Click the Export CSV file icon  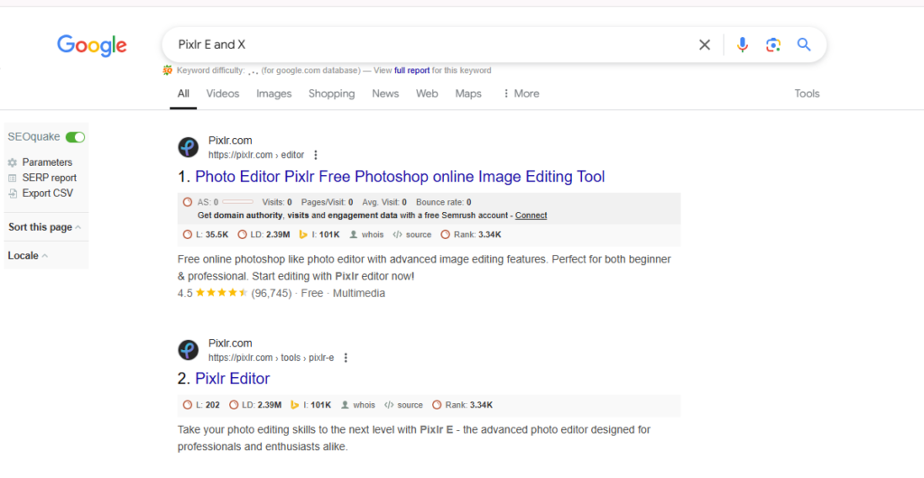coord(13,193)
